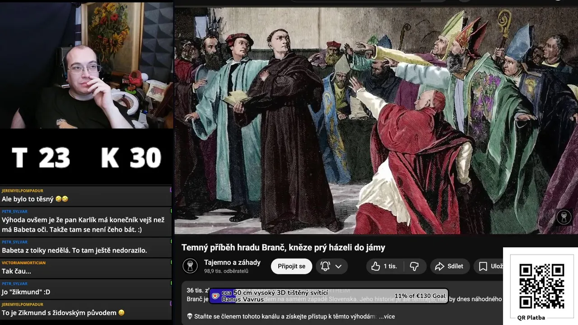Screen dimensions: 578x325
Task: Click the Tajemno a záhady channel avatar
Action: 190,266
